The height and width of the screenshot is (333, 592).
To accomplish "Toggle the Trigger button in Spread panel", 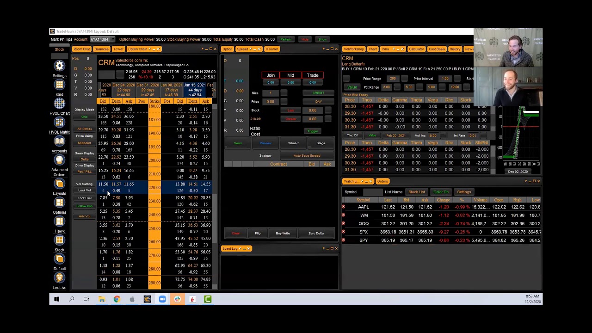I will point(313,131).
